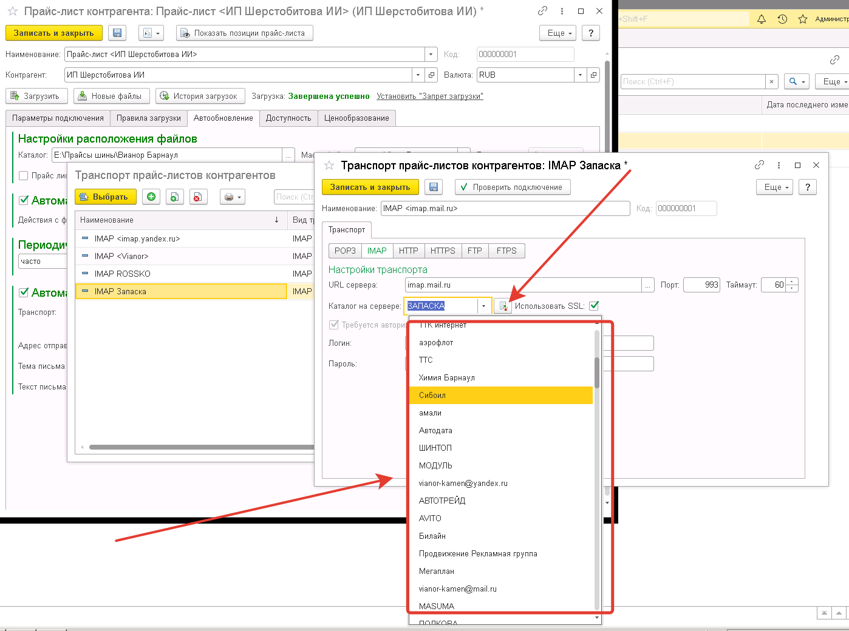Click green plus Create icon in transport list
The image size is (849, 631).
click(151, 197)
